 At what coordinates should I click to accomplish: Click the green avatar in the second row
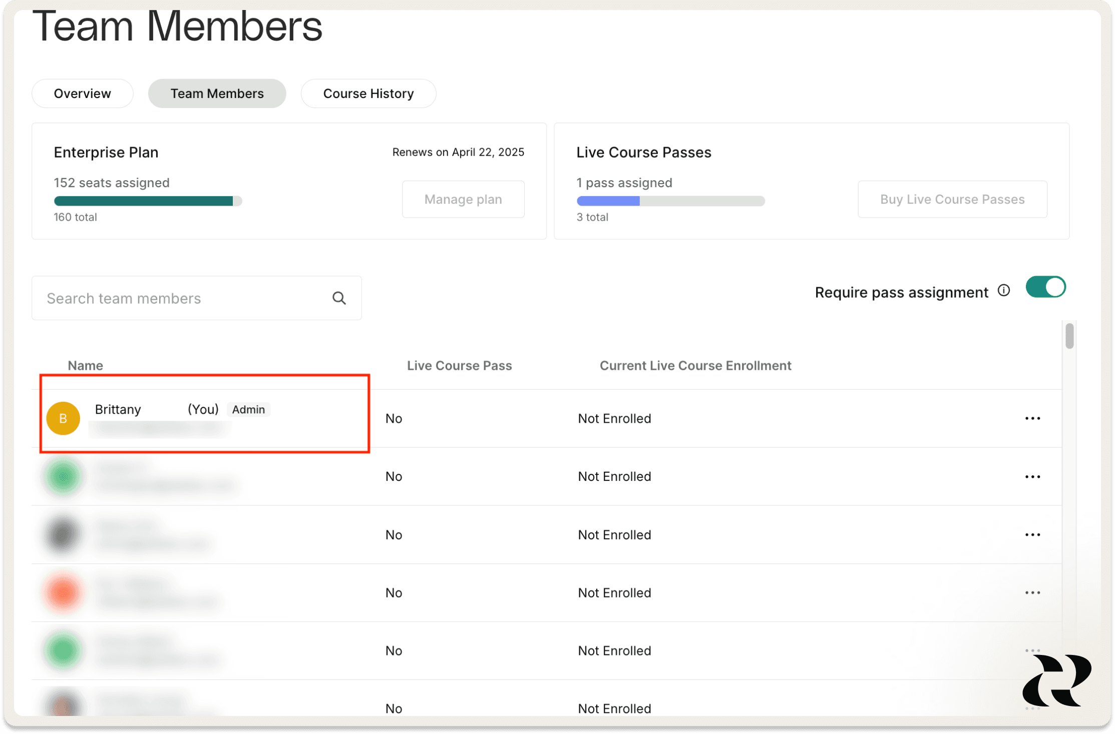[x=63, y=476]
